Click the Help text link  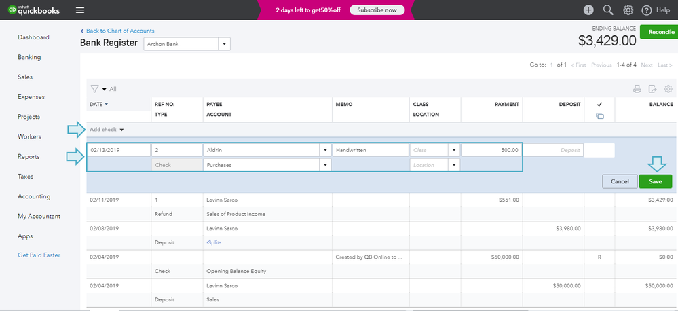tap(663, 10)
